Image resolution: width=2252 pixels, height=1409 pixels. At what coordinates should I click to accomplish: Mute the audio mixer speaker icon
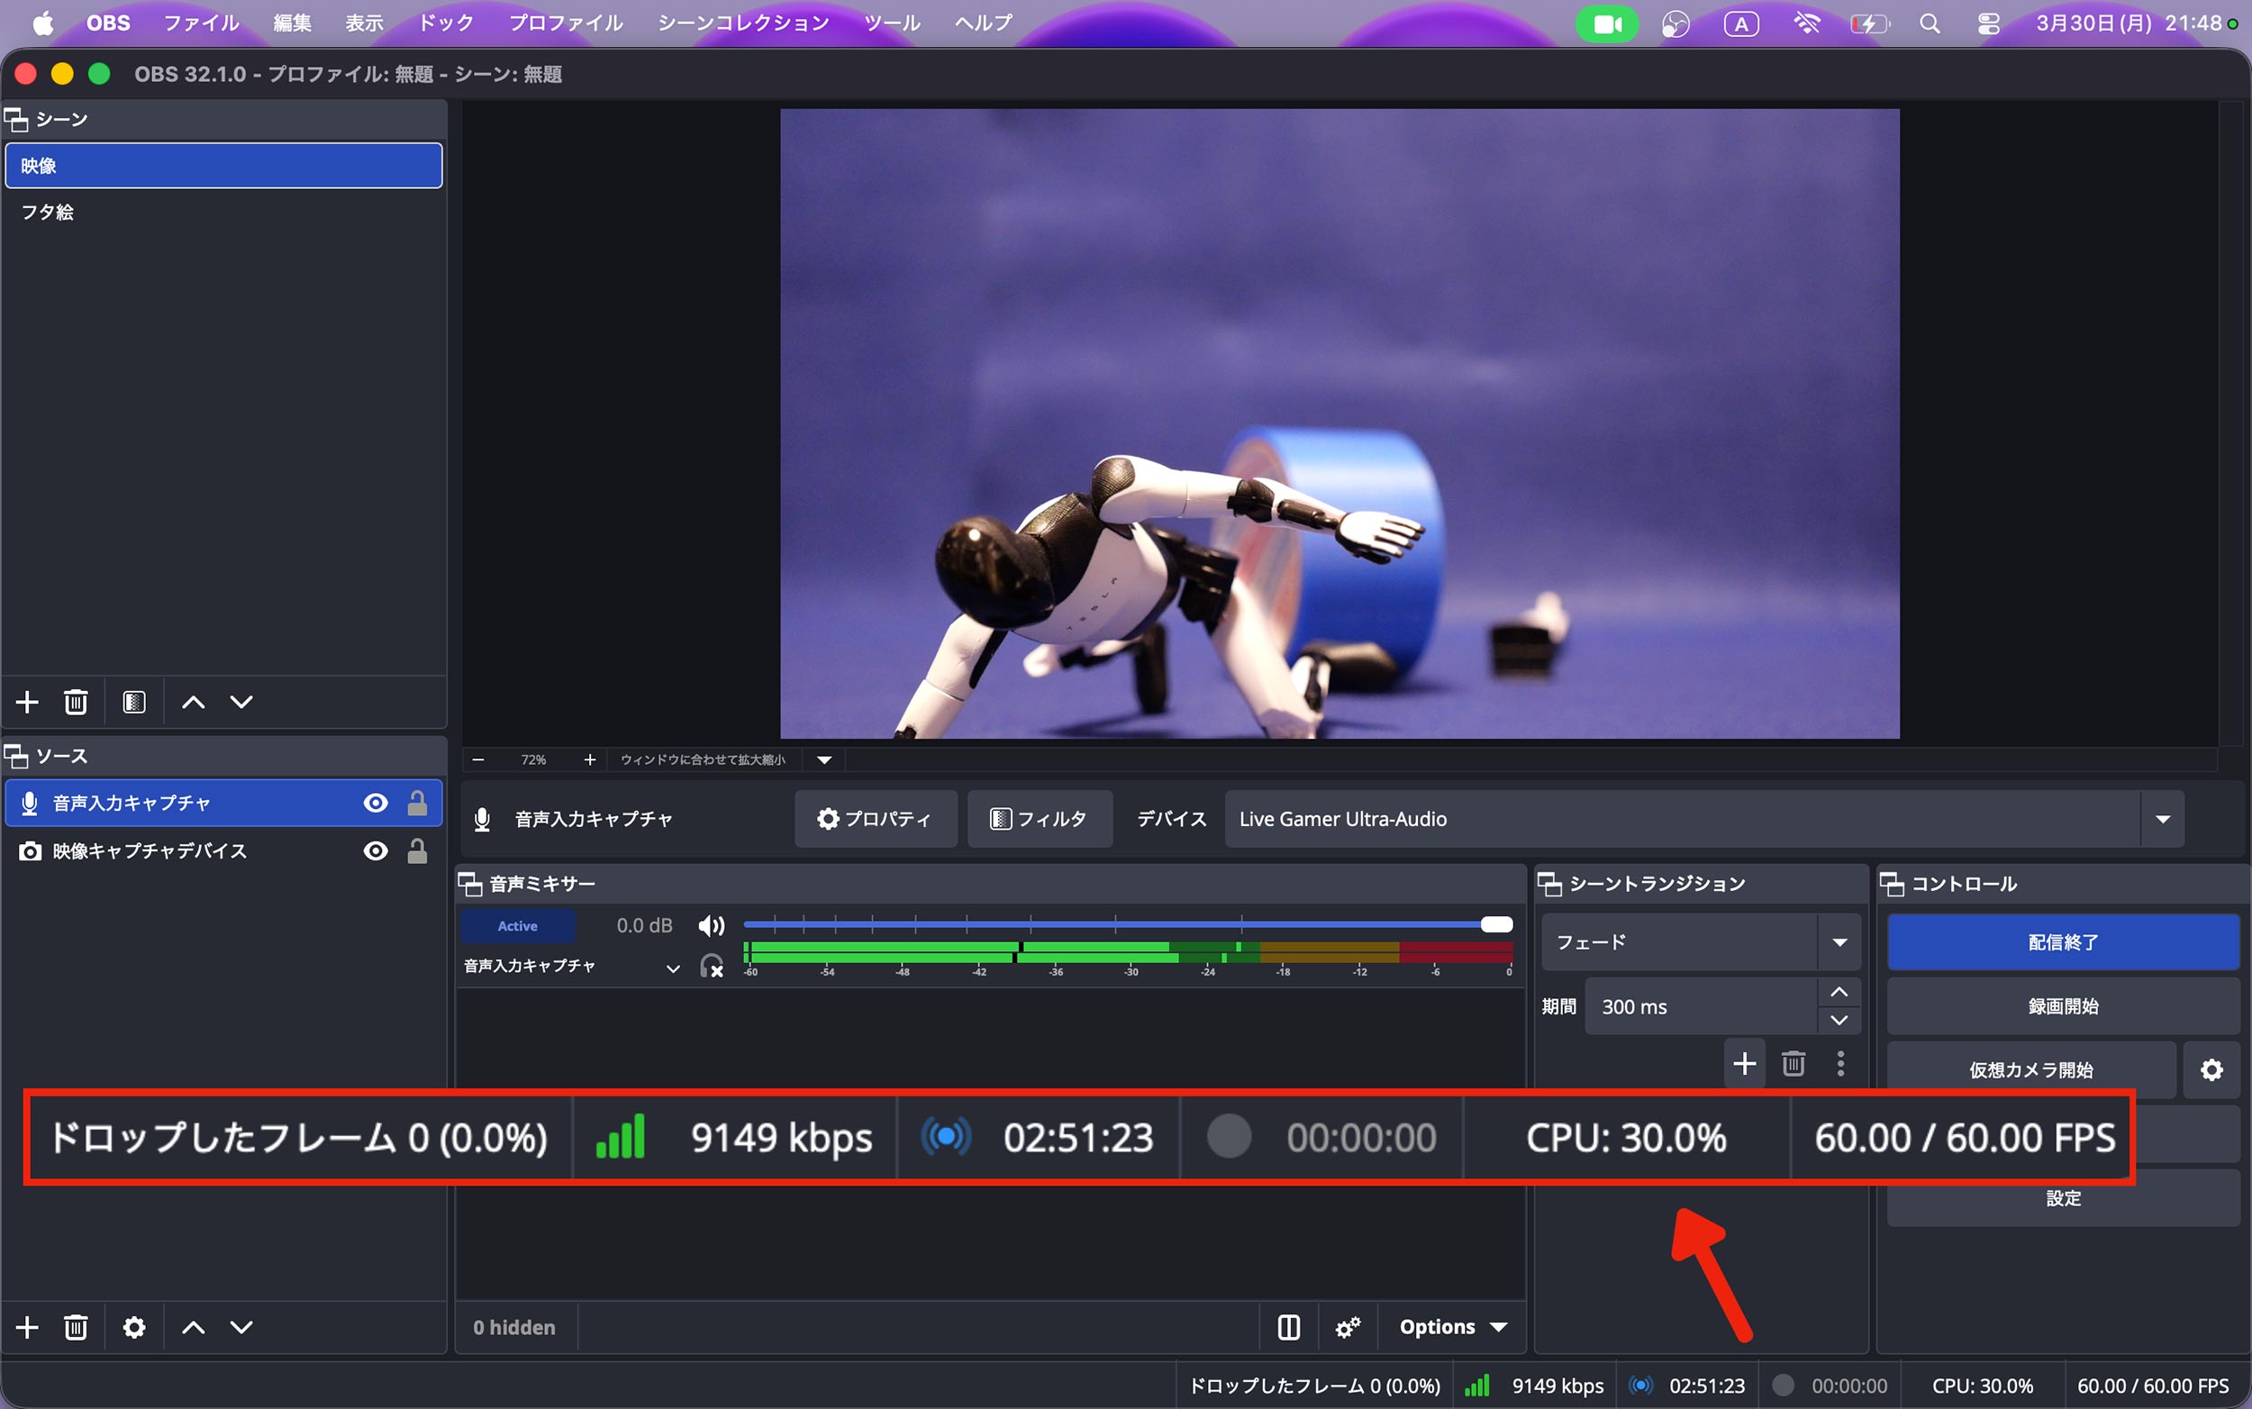[711, 925]
